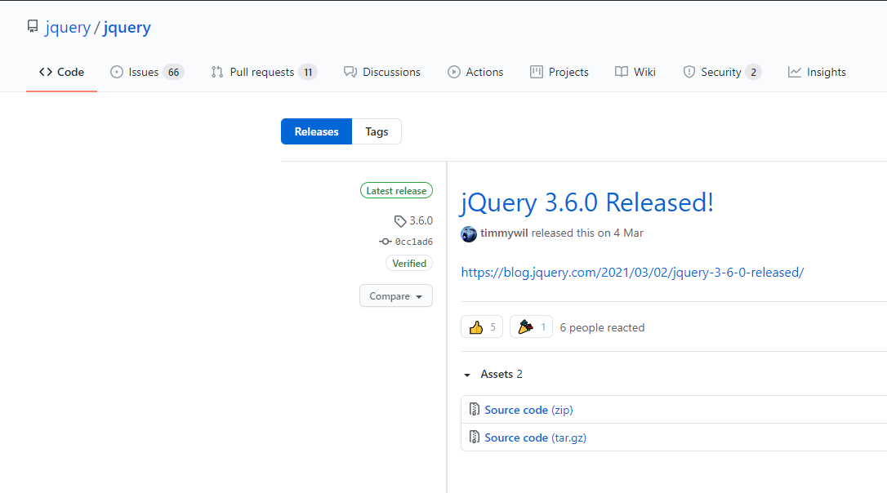887x493 pixels.
Task: Click the commit icon beside 0cc1ad6
Action: click(386, 242)
